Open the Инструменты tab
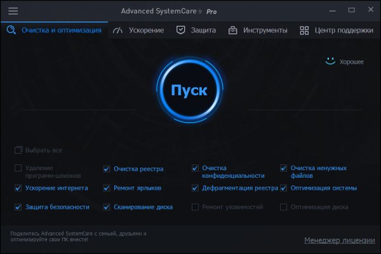Viewport: 381px width, 254px height. click(x=258, y=30)
